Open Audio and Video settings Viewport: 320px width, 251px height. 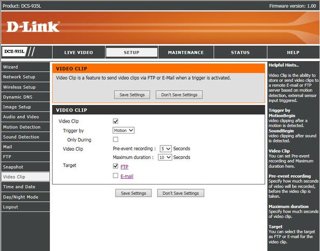click(x=25, y=117)
